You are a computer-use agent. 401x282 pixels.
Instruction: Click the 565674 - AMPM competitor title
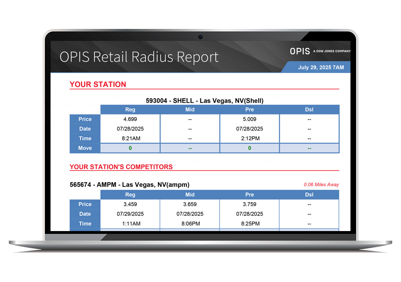coord(130,185)
